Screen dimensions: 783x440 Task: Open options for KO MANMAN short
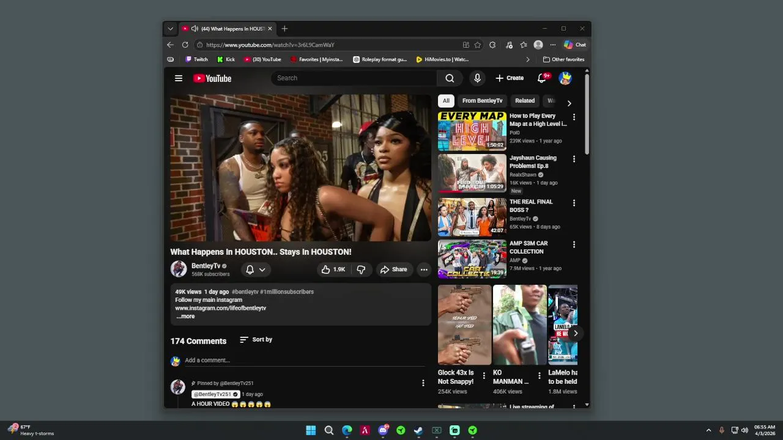[x=539, y=376]
